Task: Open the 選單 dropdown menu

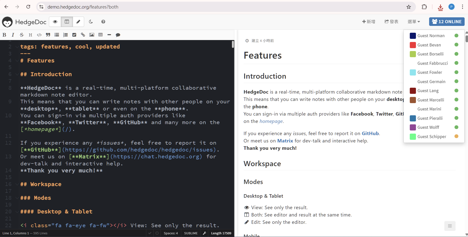Action: pyautogui.click(x=414, y=22)
